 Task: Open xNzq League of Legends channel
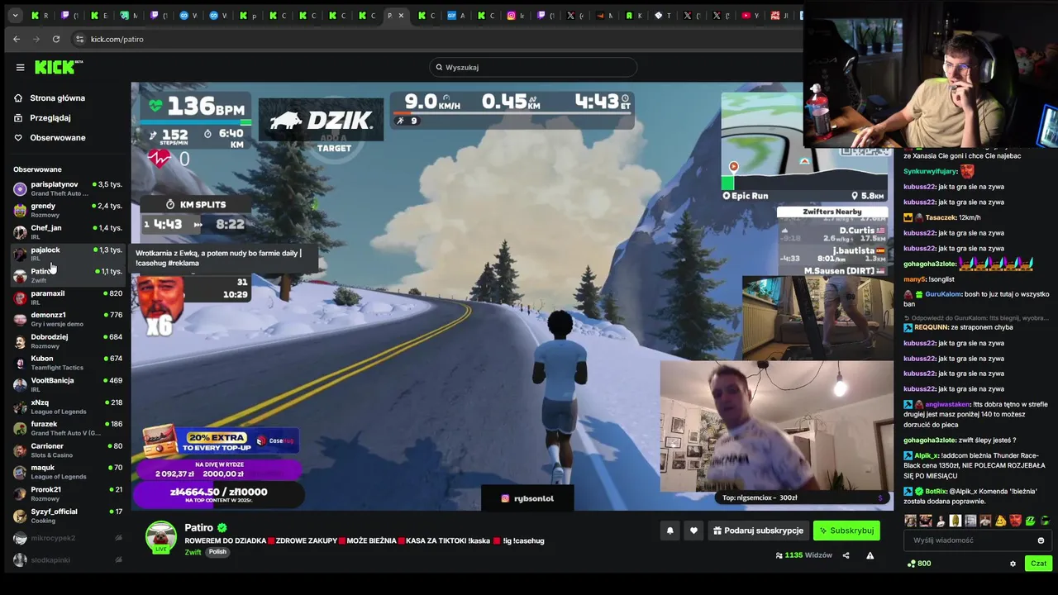tap(66, 407)
